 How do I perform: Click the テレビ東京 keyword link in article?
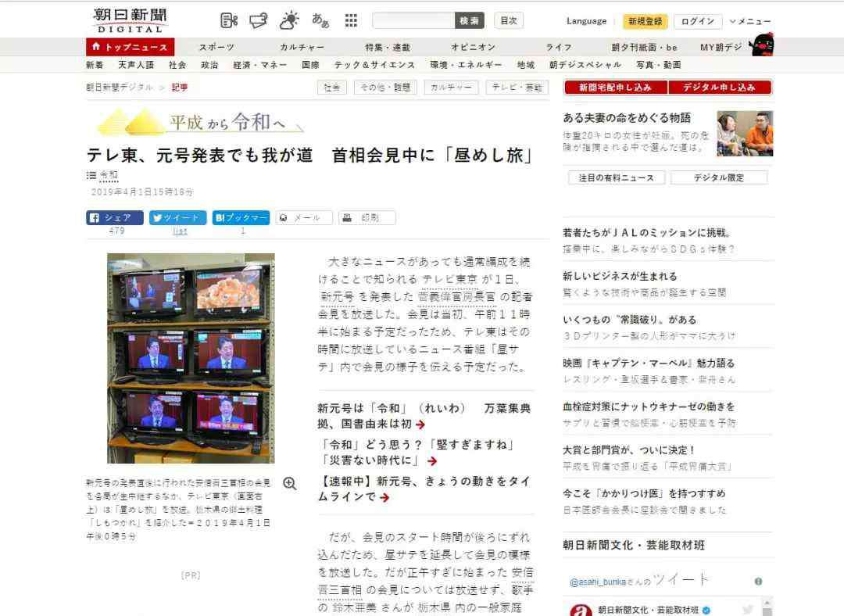pos(449,279)
